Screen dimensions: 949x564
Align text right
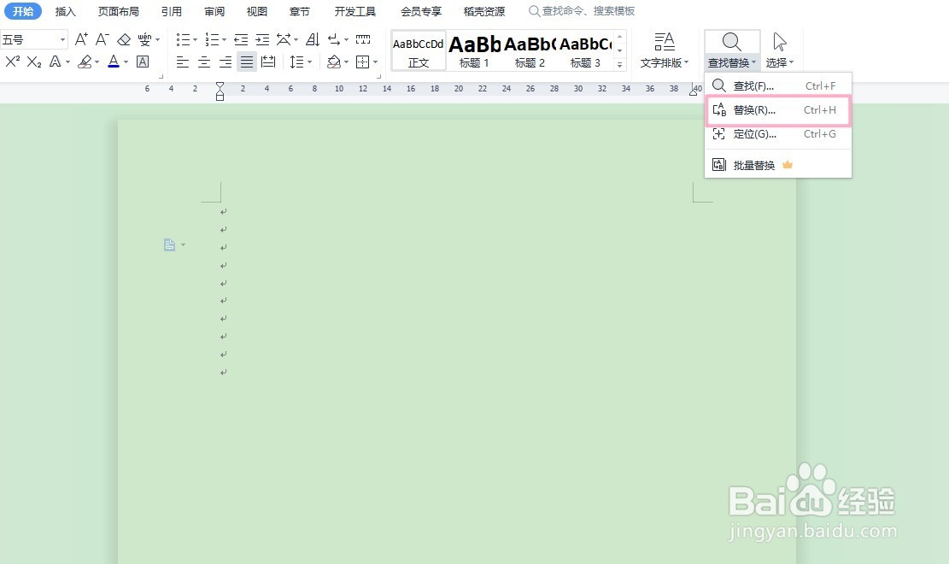[226, 62]
